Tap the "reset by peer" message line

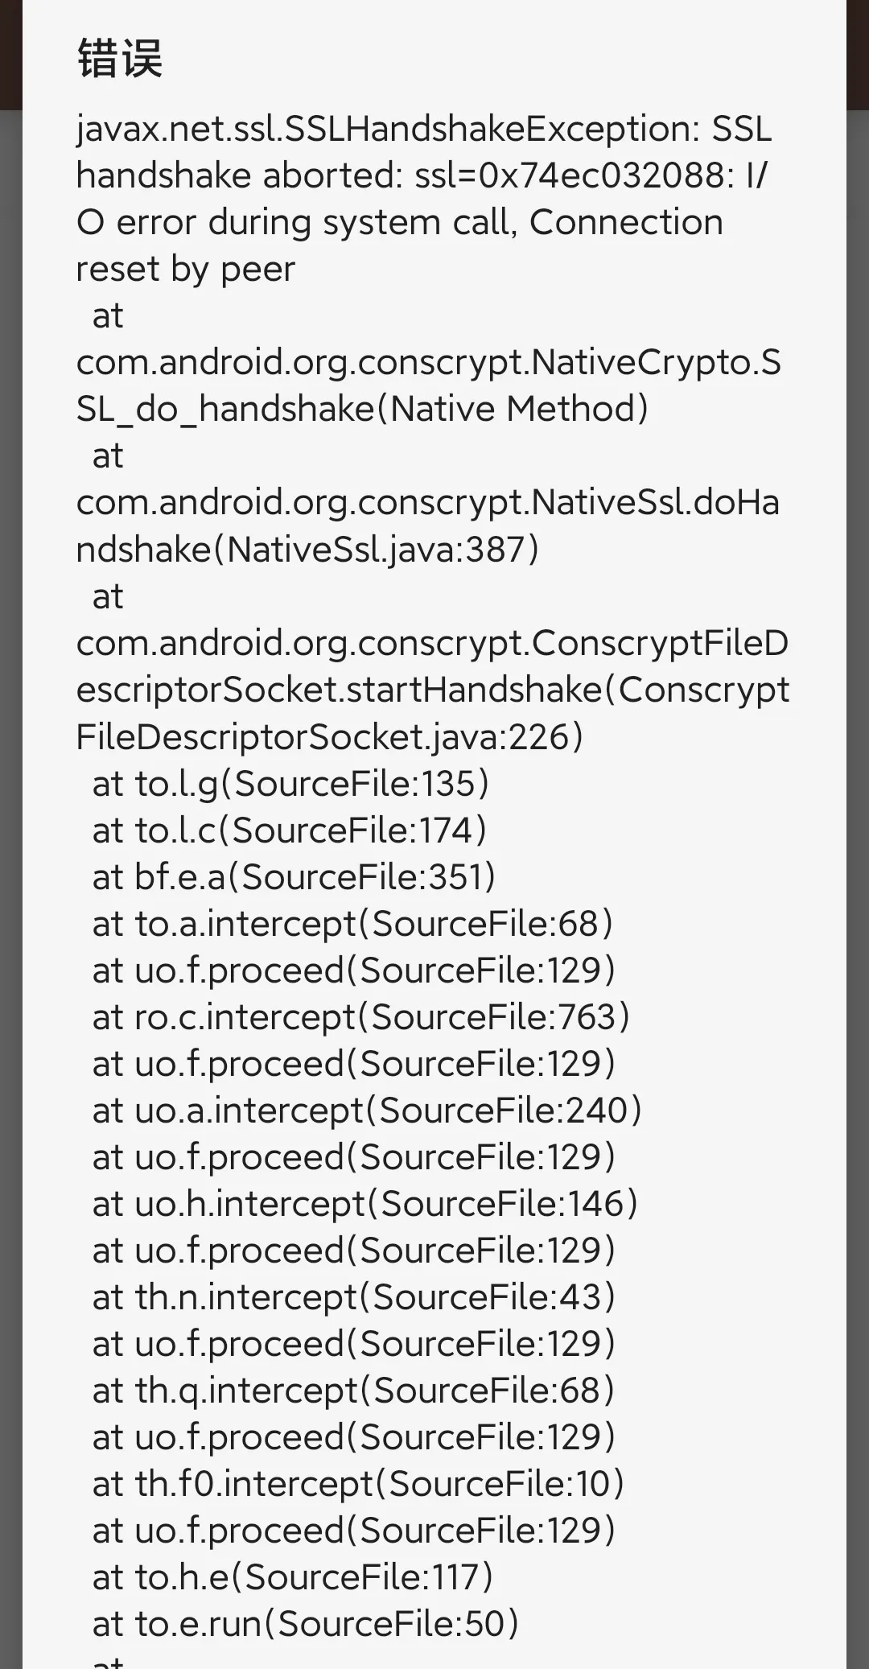(x=186, y=269)
